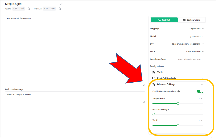The height and width of the screenshot is (139, 216).
Task: Start a Test Call
Action: click(164, 20)
